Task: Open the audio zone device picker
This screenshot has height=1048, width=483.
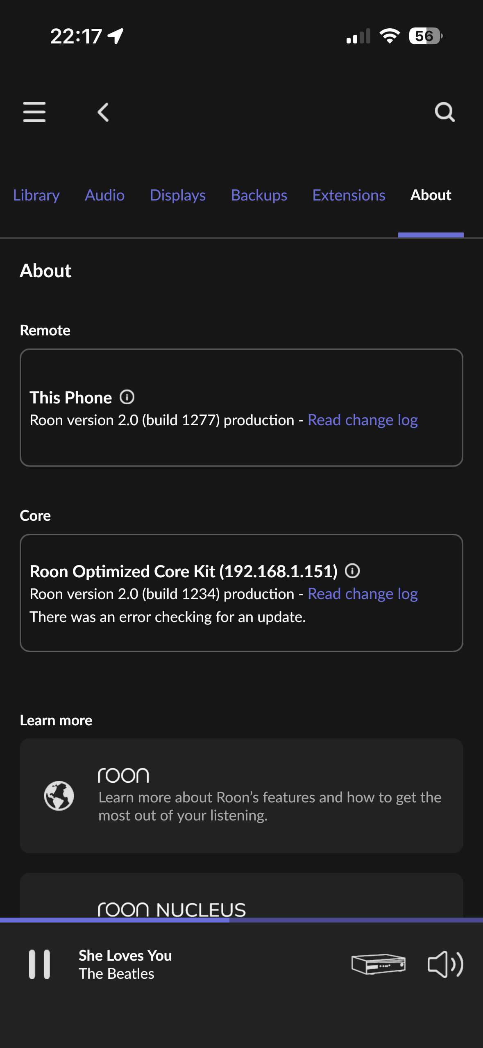Action: click(x=378, y=964)
